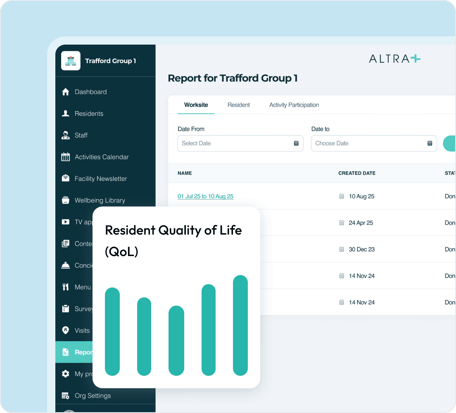
Task: Select the Visits location pin icon
Action: pos(66,330)
